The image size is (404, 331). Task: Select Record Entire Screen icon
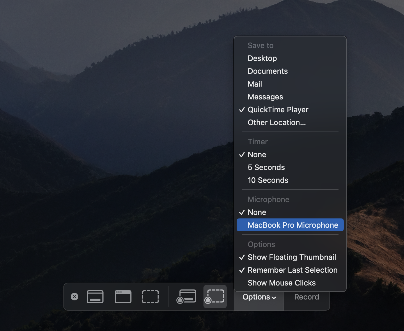186,297
